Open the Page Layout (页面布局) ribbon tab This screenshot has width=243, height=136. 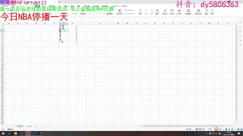coord(52,6)
